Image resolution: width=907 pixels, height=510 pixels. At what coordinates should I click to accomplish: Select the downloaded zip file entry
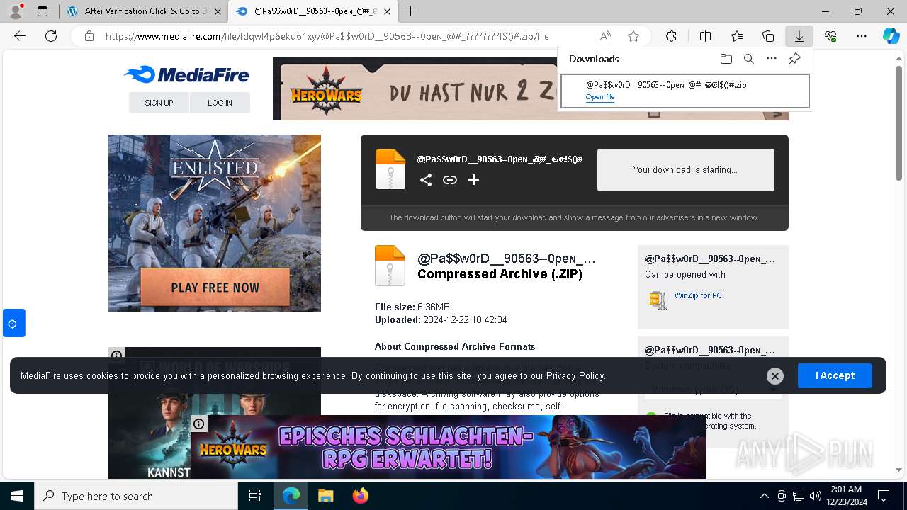coord(685,91)
